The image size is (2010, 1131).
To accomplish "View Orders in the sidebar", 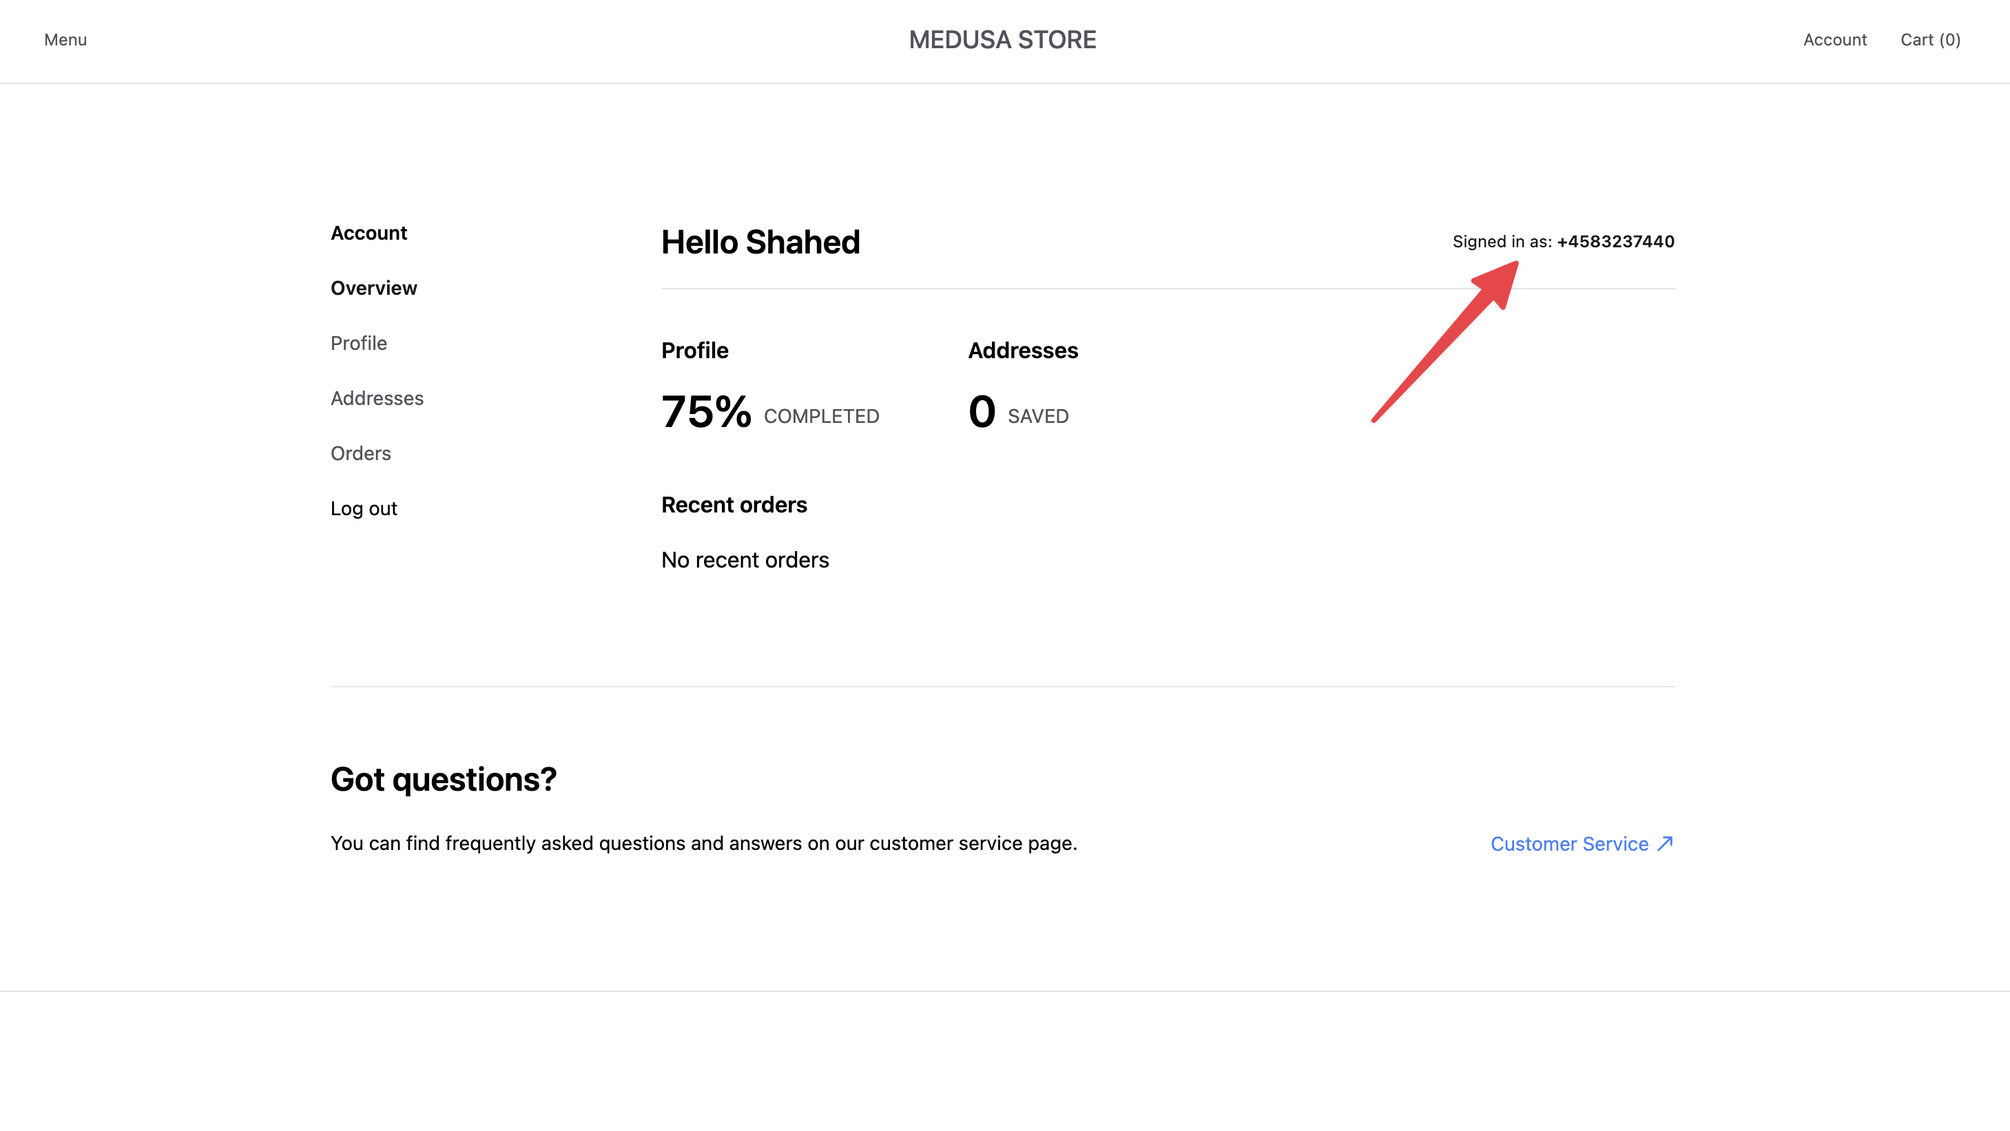I will (360, 453).
